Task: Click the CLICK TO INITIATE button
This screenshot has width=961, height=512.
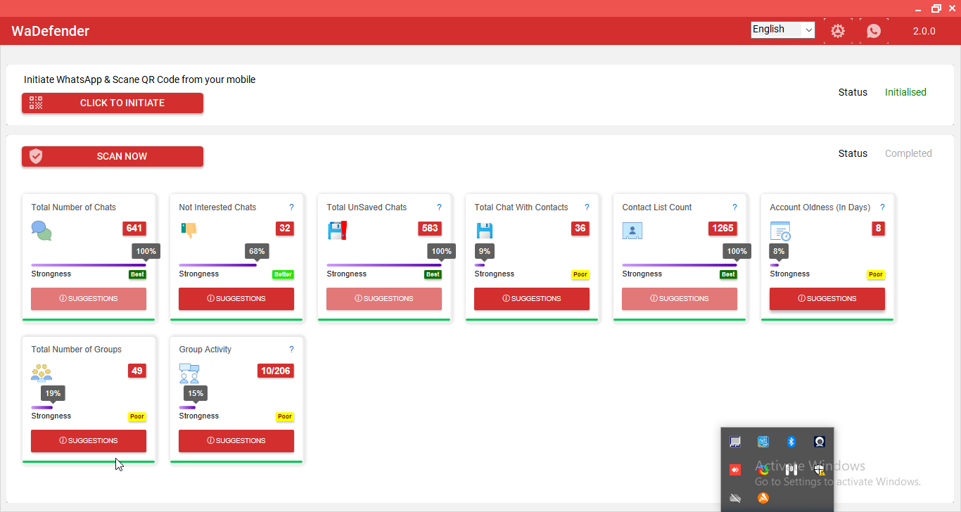Action: click(113, 103)
